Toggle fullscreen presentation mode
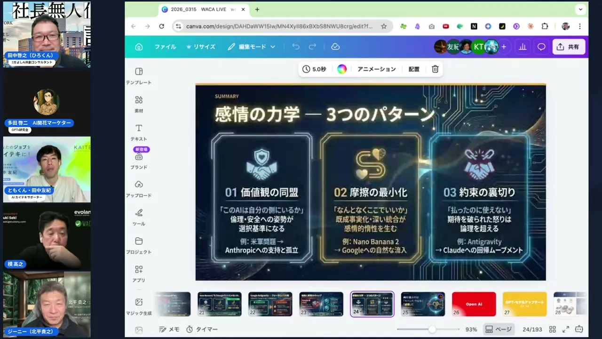Image resolution: width=602 pixels, height=339 pixels. [566, 330]
